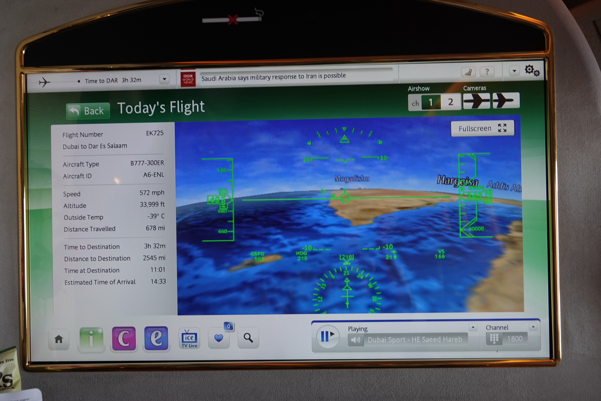Expand the Playing panel arrow

pos(473,327)
